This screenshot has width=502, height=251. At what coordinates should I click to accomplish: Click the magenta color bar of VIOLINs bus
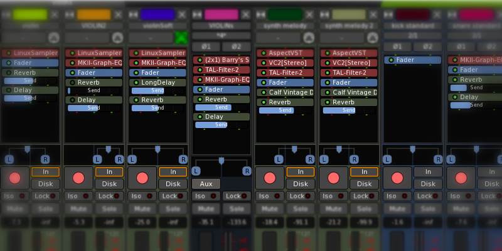(222, 14)
